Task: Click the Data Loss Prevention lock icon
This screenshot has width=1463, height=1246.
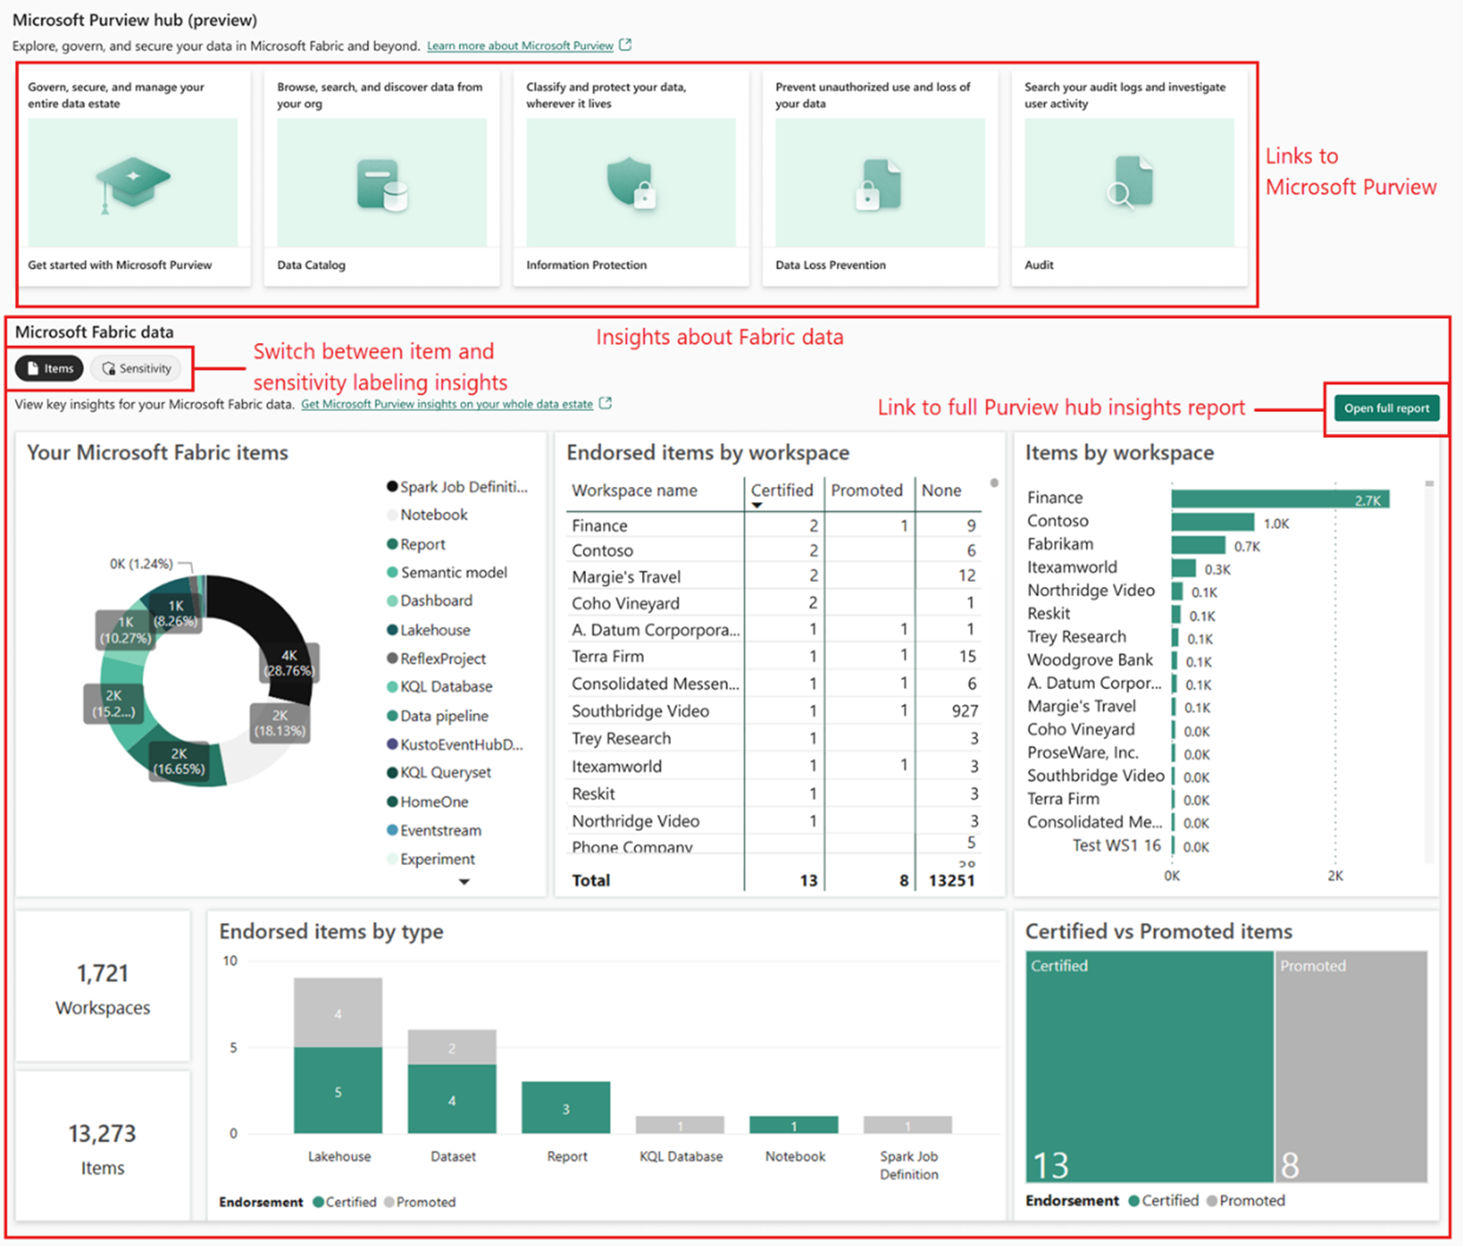Action: [x=878, y=184]
